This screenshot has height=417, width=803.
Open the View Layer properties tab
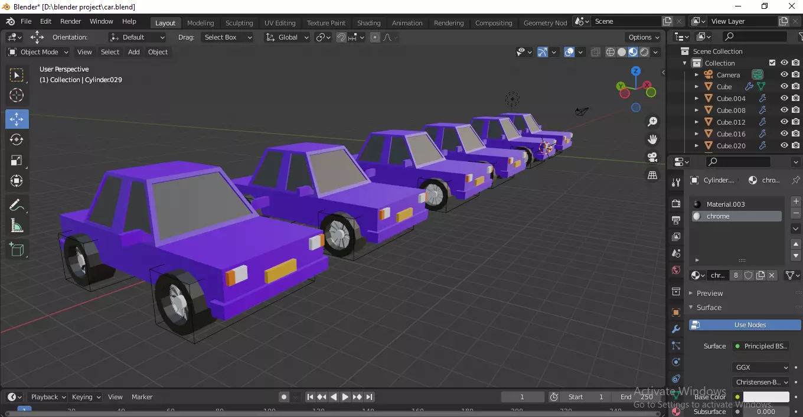[676, 236]
